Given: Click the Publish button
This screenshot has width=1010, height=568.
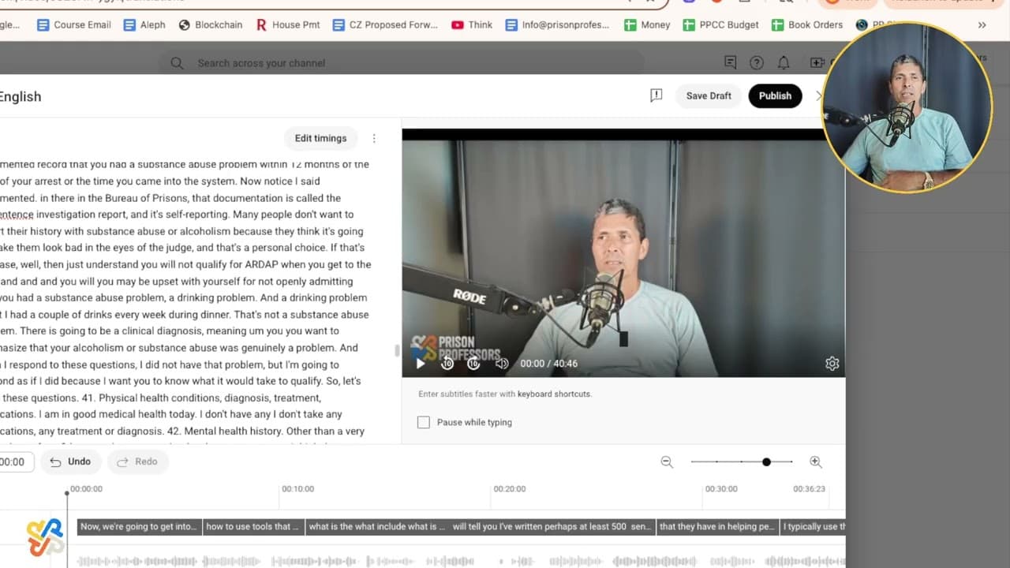Looking at the screenshot, I should [x=775, y=95].
